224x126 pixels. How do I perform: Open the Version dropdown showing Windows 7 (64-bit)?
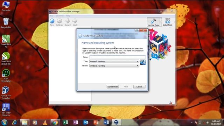coord(114,66)
